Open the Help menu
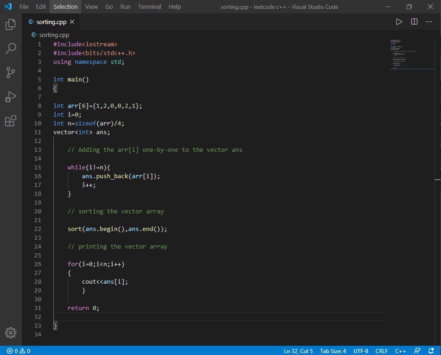The width and height of the screenshot is (441, 355). coord(175,7)
